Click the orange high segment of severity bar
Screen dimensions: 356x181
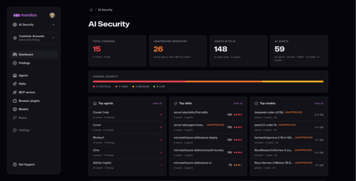223,81
